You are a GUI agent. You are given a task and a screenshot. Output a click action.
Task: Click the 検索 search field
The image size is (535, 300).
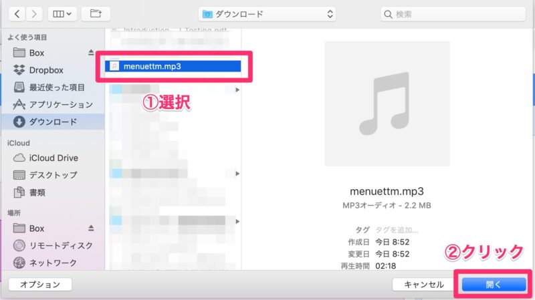point(453,13)
